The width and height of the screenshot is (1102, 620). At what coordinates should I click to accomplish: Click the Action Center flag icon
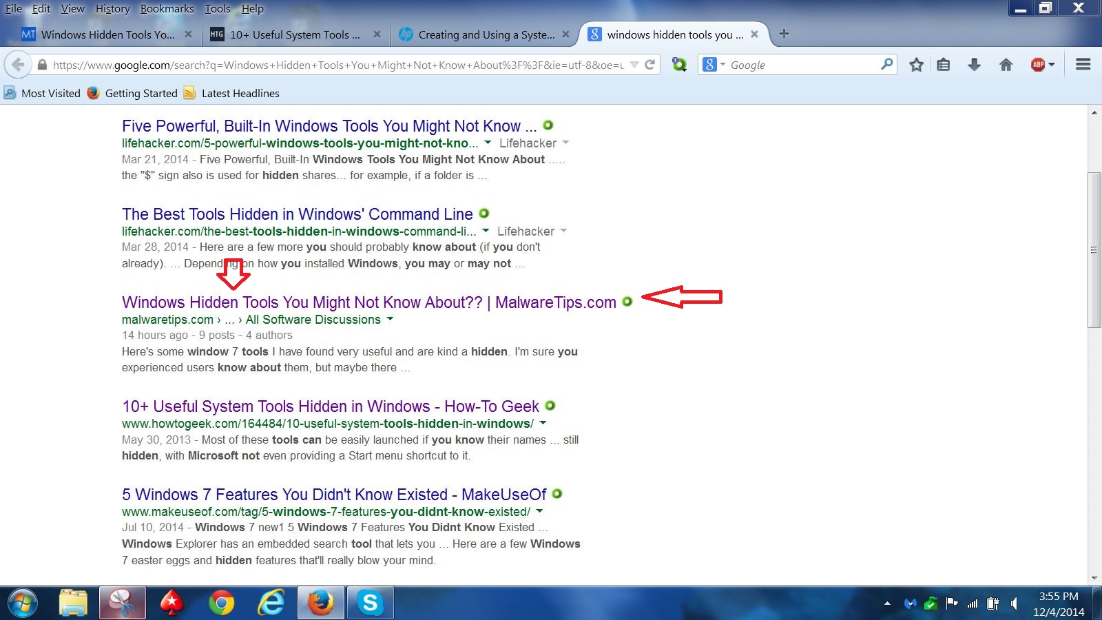pyautogui.click(x=952, y=604)
